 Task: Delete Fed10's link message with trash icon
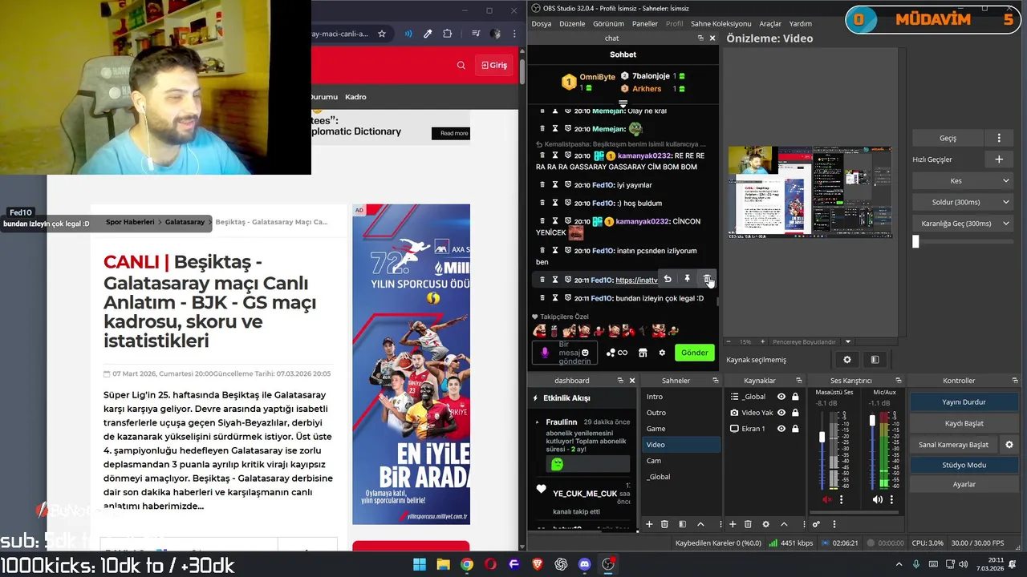707,279
